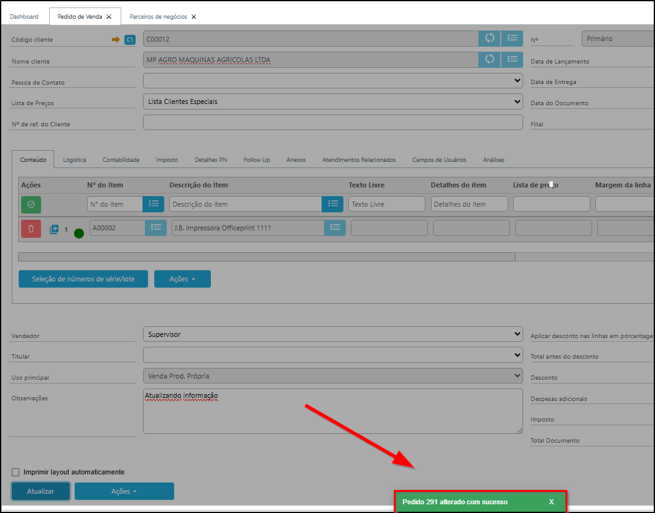655x513 pixels.
Task: Click the horizontal scrollbar under item grid
Action: (266, 256)
